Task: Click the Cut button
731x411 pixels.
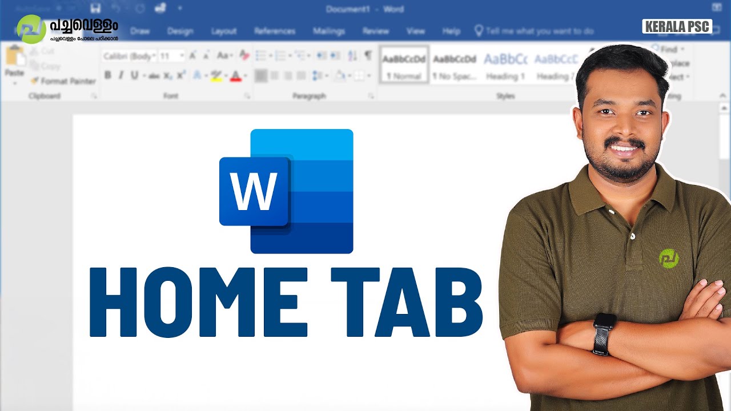Action: [x=42, y=51]
